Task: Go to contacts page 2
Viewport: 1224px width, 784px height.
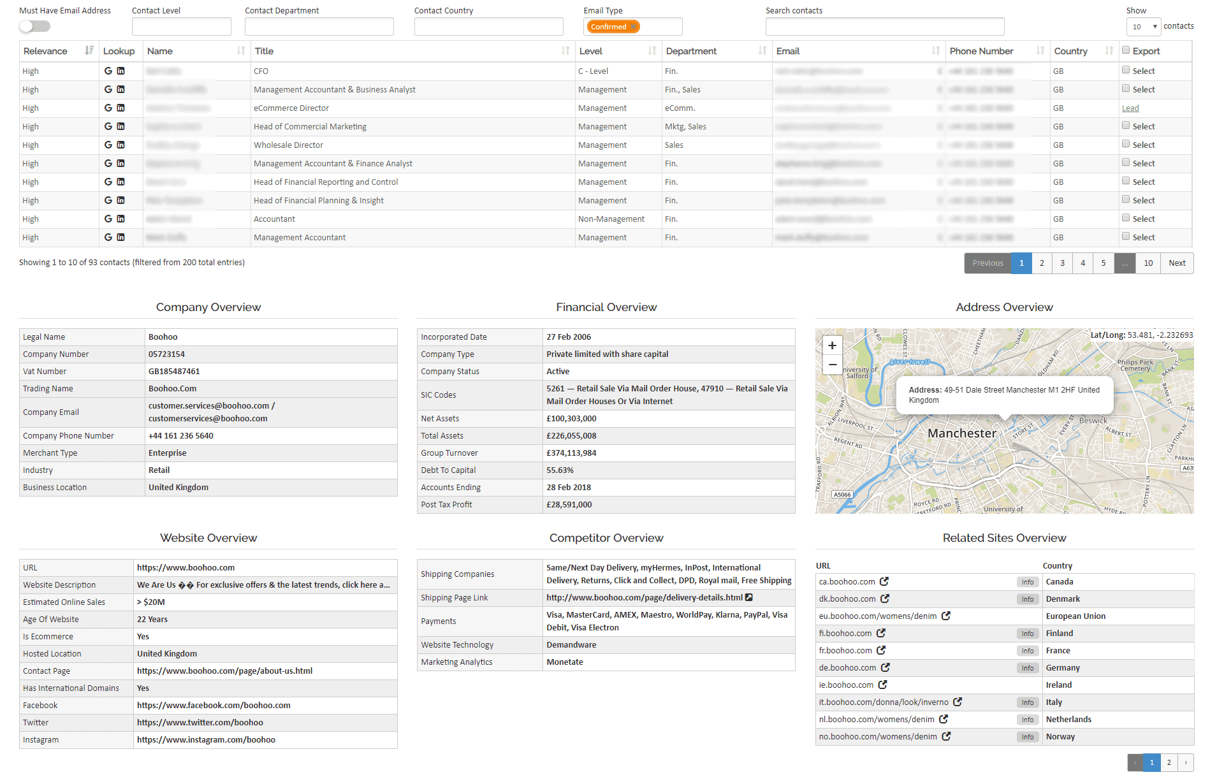Action: tap(1042, 263)
